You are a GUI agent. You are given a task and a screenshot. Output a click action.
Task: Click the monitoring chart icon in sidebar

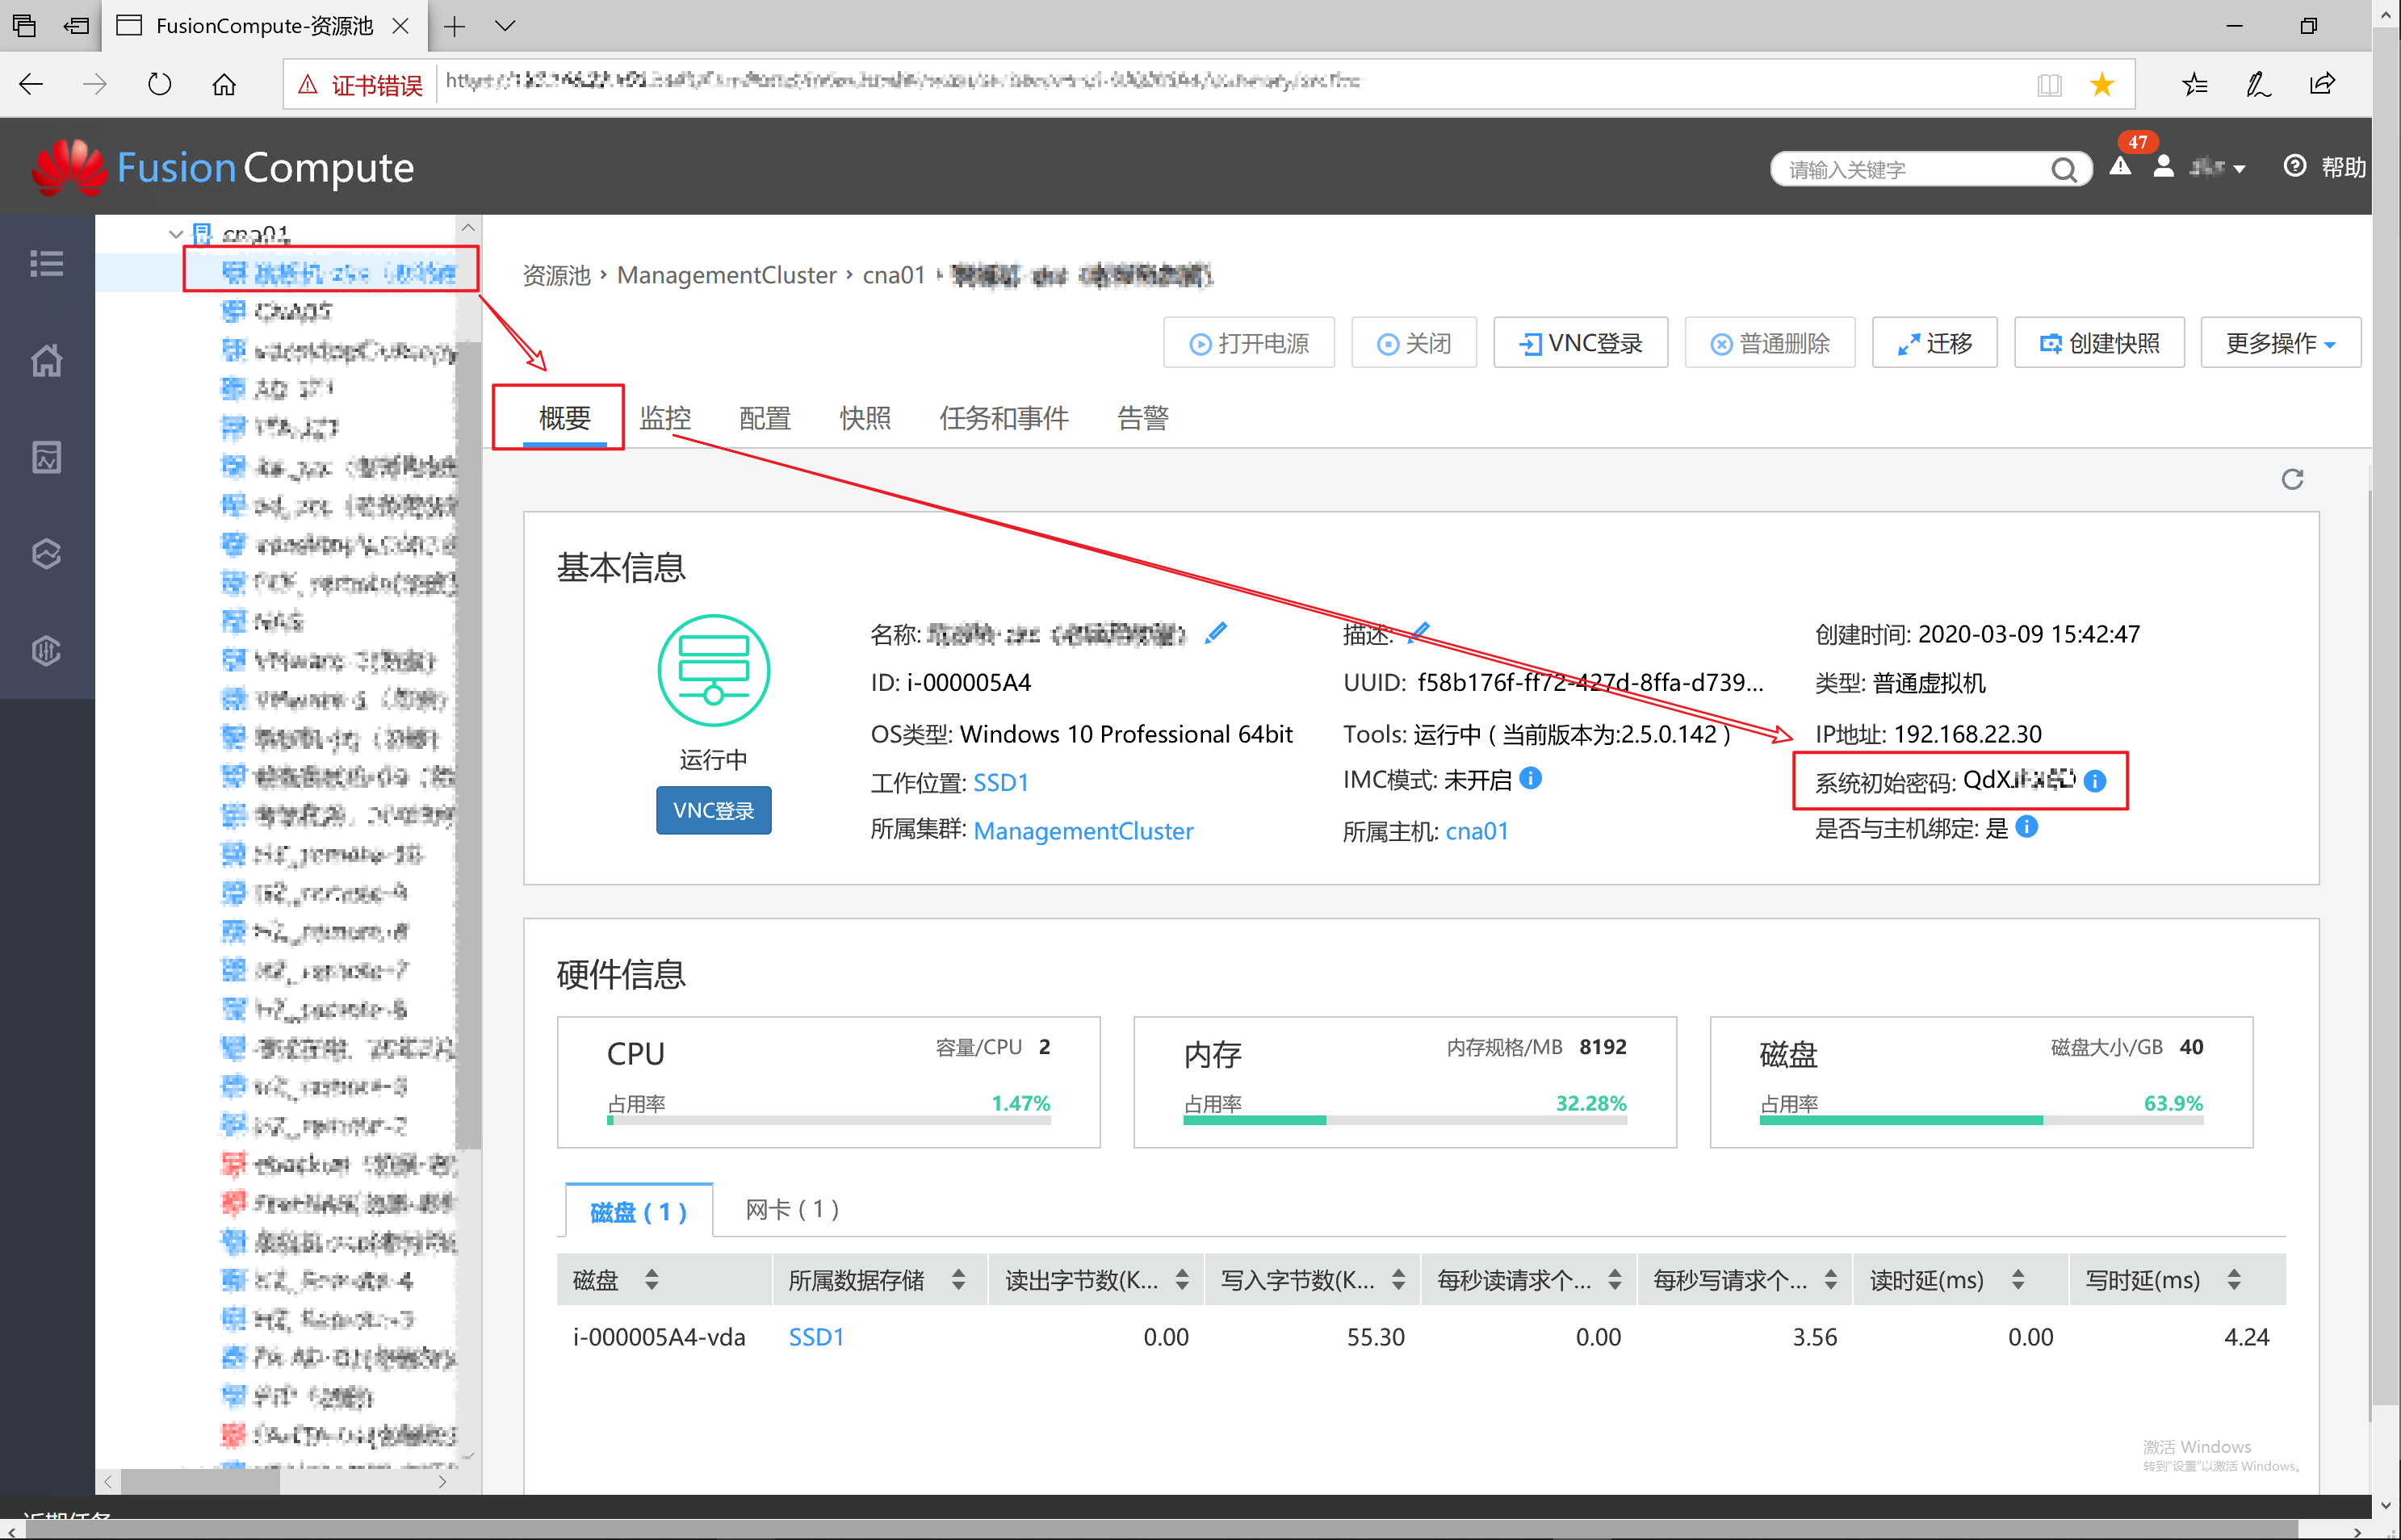point(46,457)
